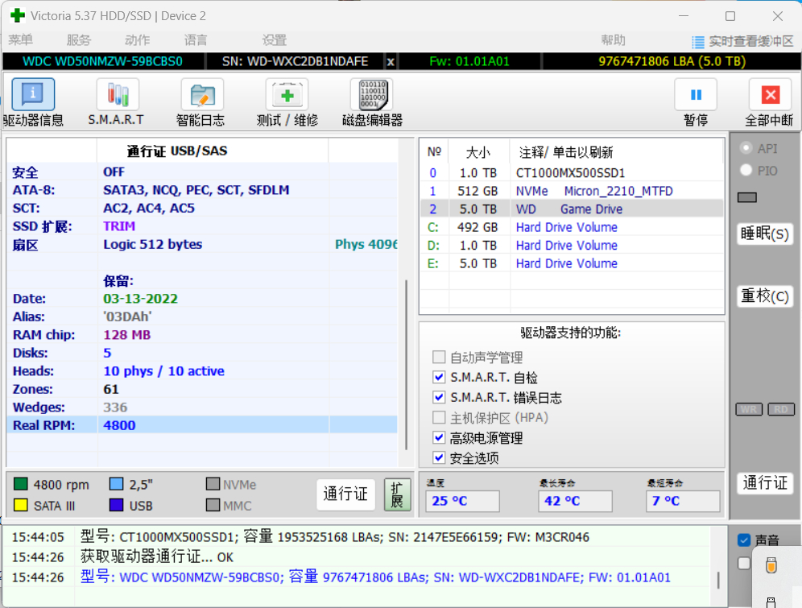Image resolution: width=802 pixels, height=608 pixels.
Task: Open the 语言 menu
Action: tap(196, 40)
